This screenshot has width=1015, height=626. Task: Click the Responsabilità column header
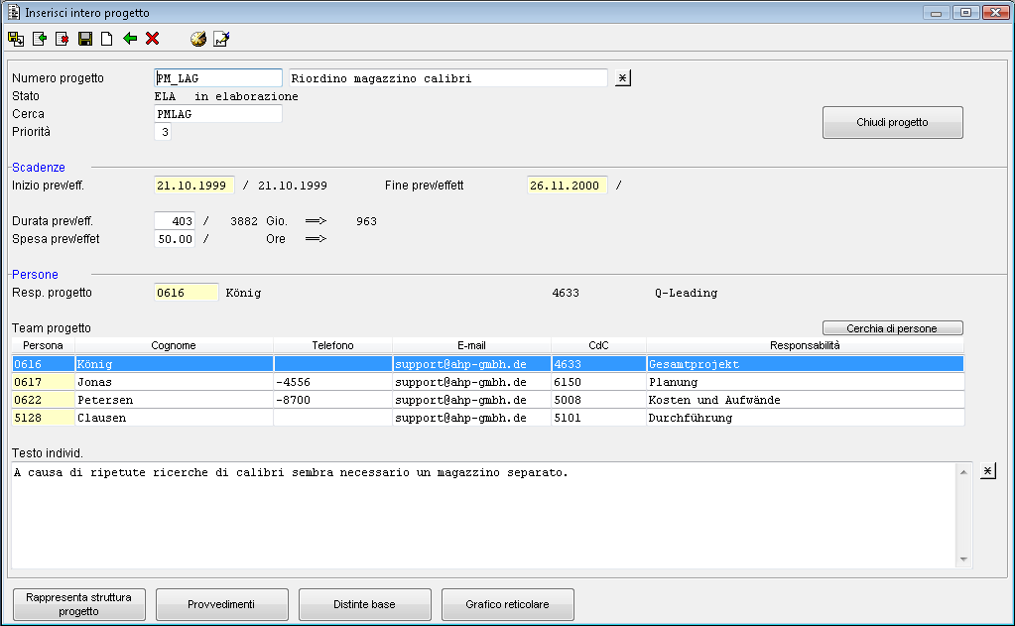point(805,345)
